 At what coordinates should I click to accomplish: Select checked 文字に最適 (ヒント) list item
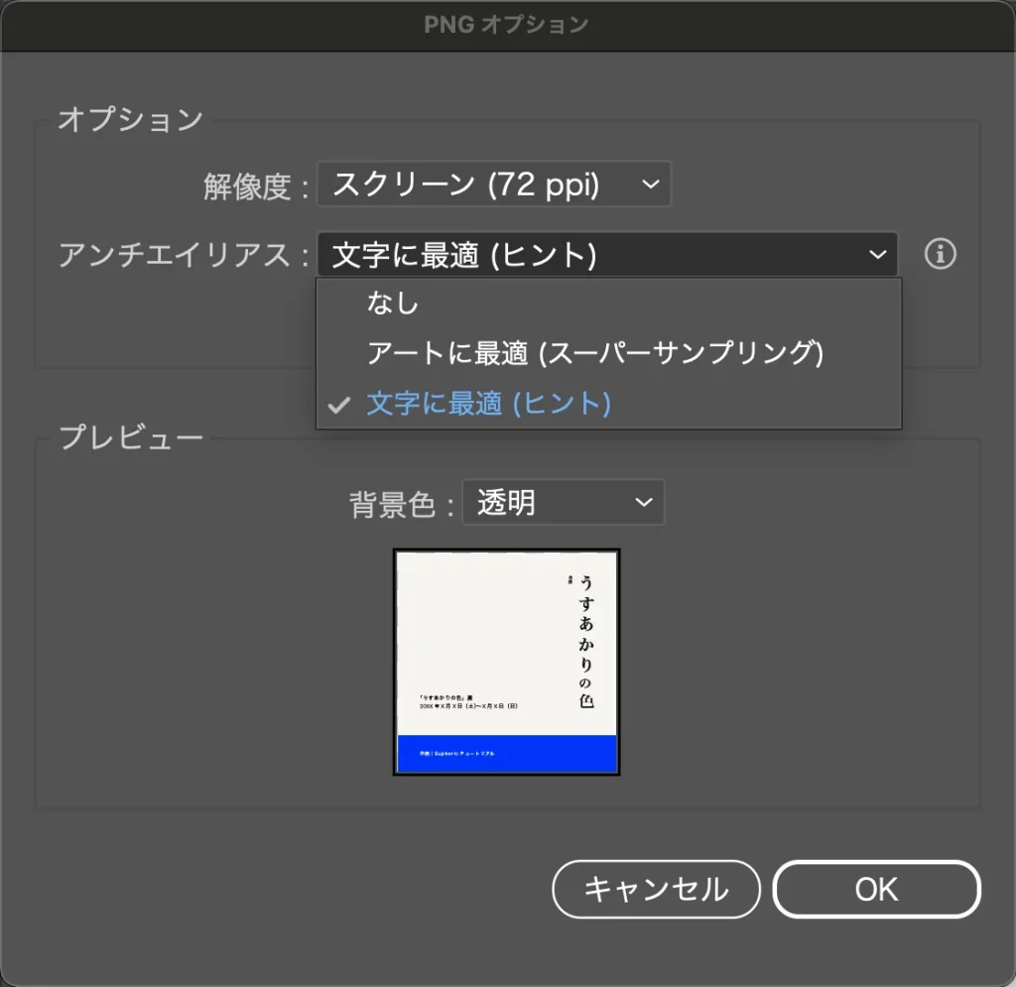click(x=608, y=404)
